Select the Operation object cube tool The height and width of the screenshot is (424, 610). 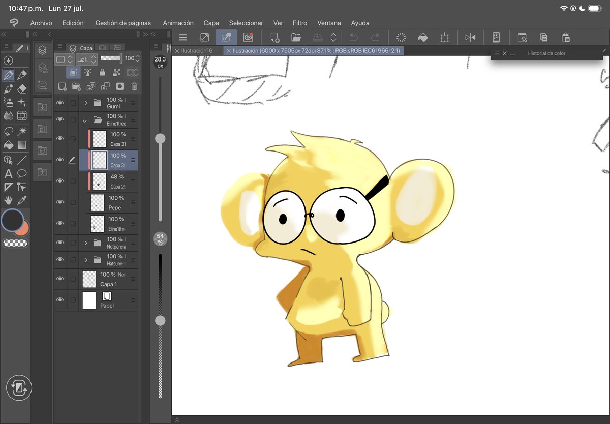(8, 160)
